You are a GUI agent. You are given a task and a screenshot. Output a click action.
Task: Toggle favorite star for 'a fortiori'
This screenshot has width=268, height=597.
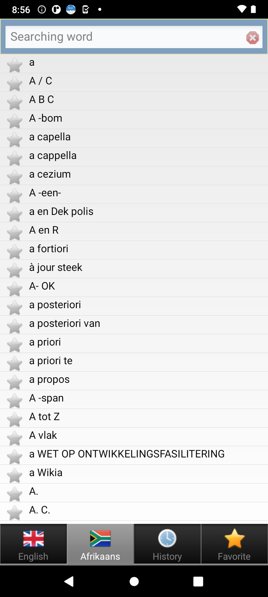15,251
